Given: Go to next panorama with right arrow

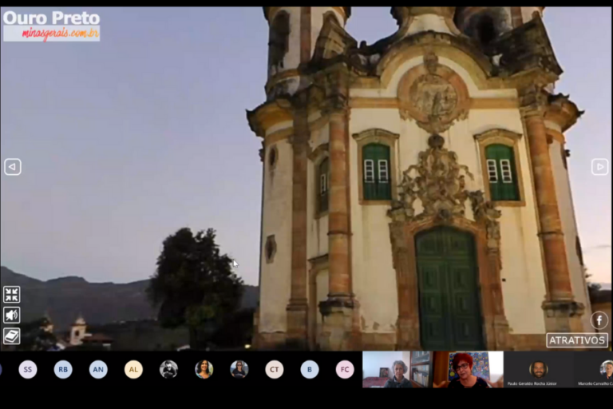Looking at the screenshot, I should (599, 167).
